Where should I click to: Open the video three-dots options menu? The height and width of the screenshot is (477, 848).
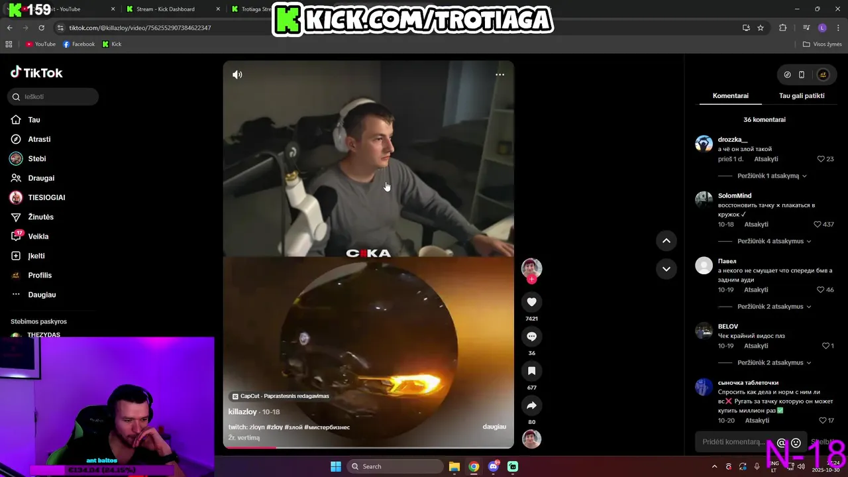coord(500,75)
